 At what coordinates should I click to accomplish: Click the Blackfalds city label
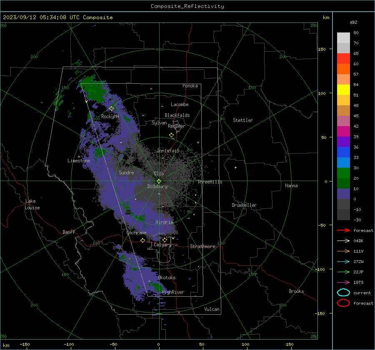(177, 115)
